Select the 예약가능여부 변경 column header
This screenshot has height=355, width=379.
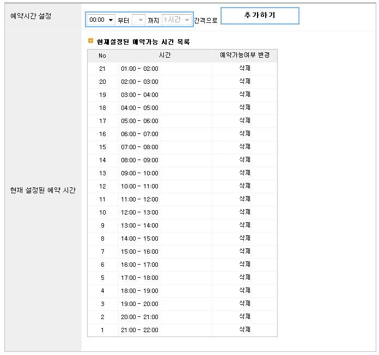point(245,56)
